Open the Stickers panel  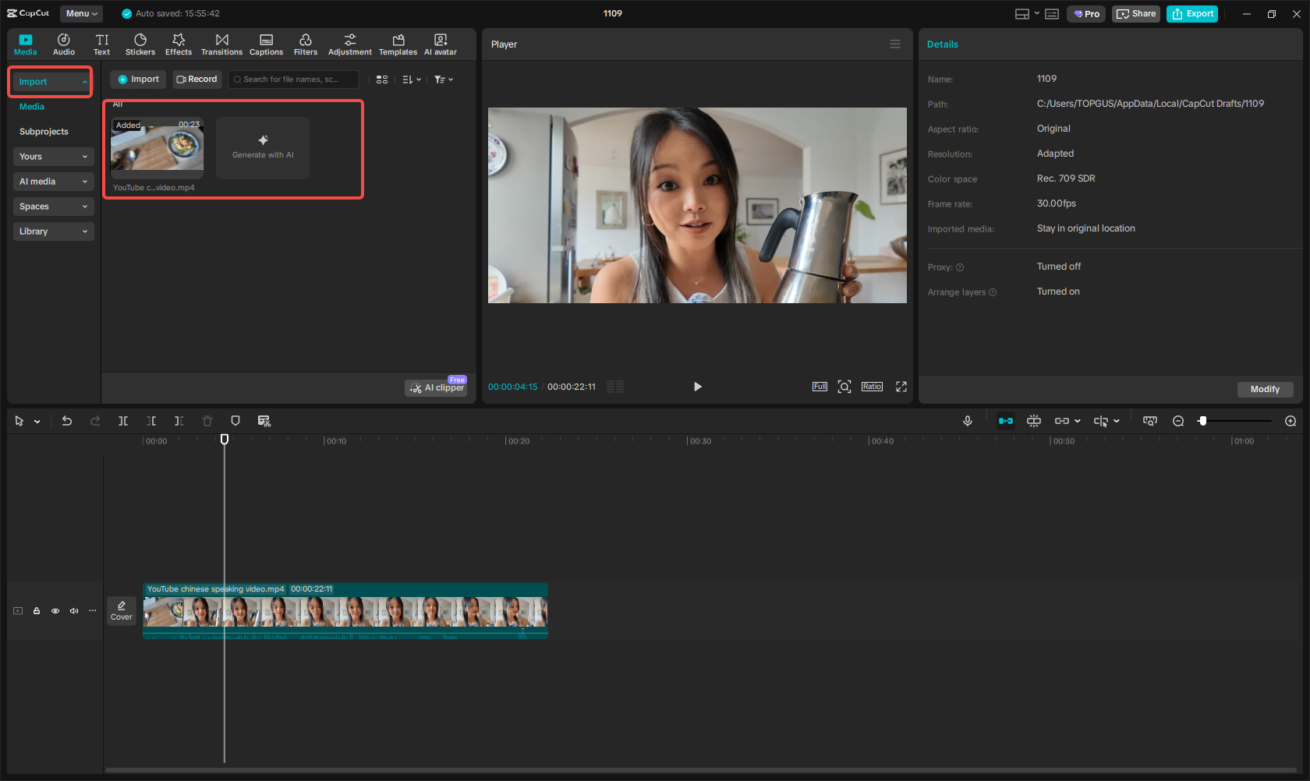140,44
